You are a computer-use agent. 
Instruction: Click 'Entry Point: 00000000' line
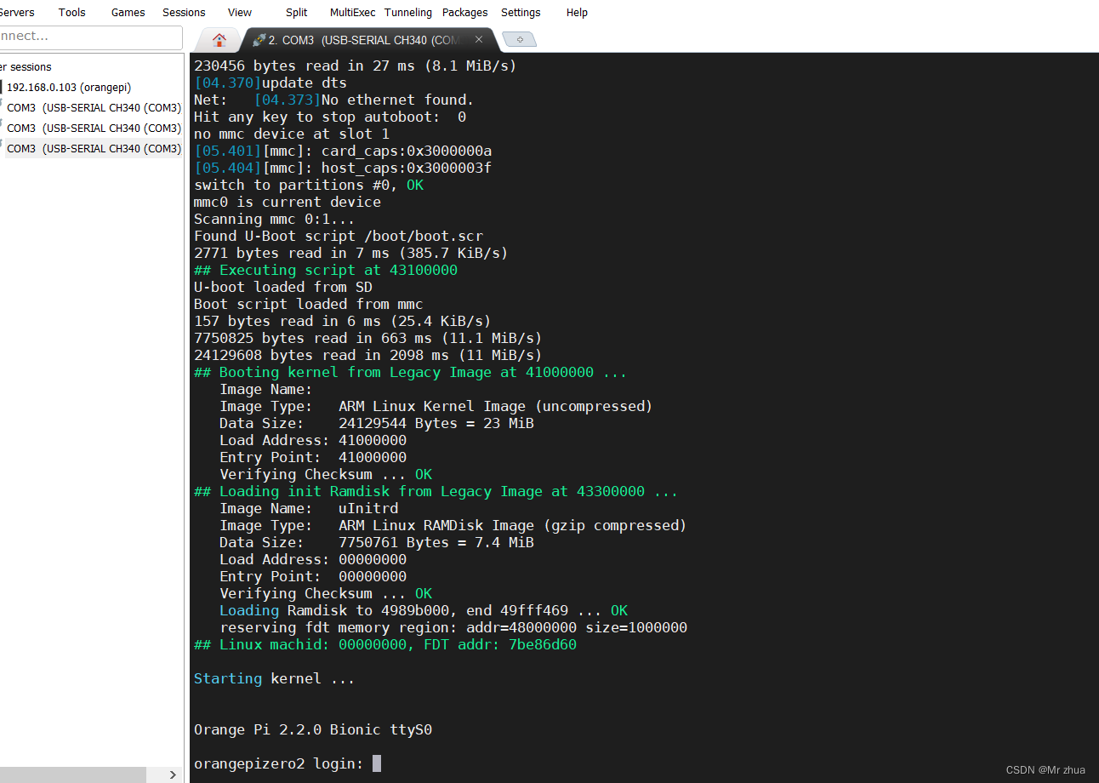(313, 576)
